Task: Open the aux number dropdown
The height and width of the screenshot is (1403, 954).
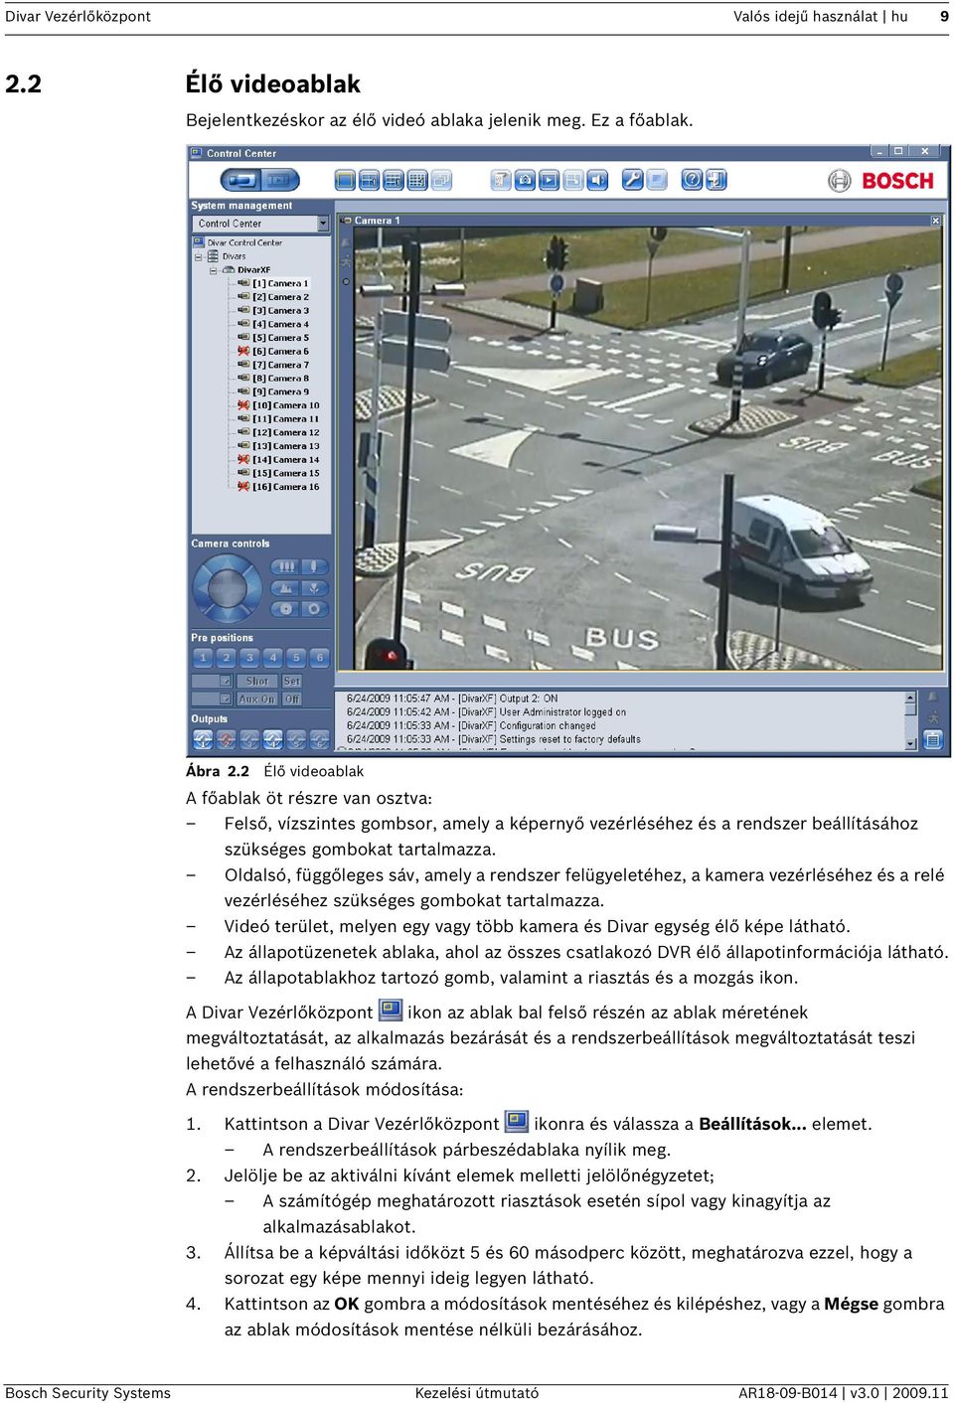Action: click(x=226, y=700)
